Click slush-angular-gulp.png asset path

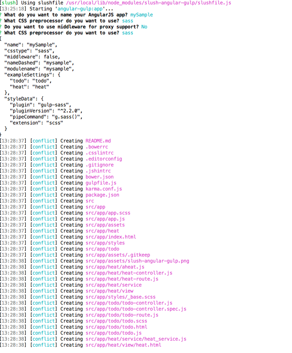tap(137, 261)
